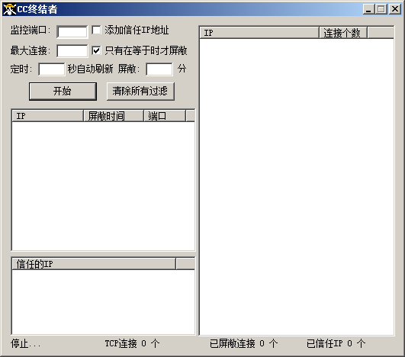Focus the 最大连接 input field
The height and width of the screenshot is (357, 405).
coord(72,51)
